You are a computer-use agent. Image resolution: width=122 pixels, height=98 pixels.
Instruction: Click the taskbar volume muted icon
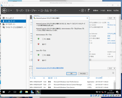tap(102, 92)
